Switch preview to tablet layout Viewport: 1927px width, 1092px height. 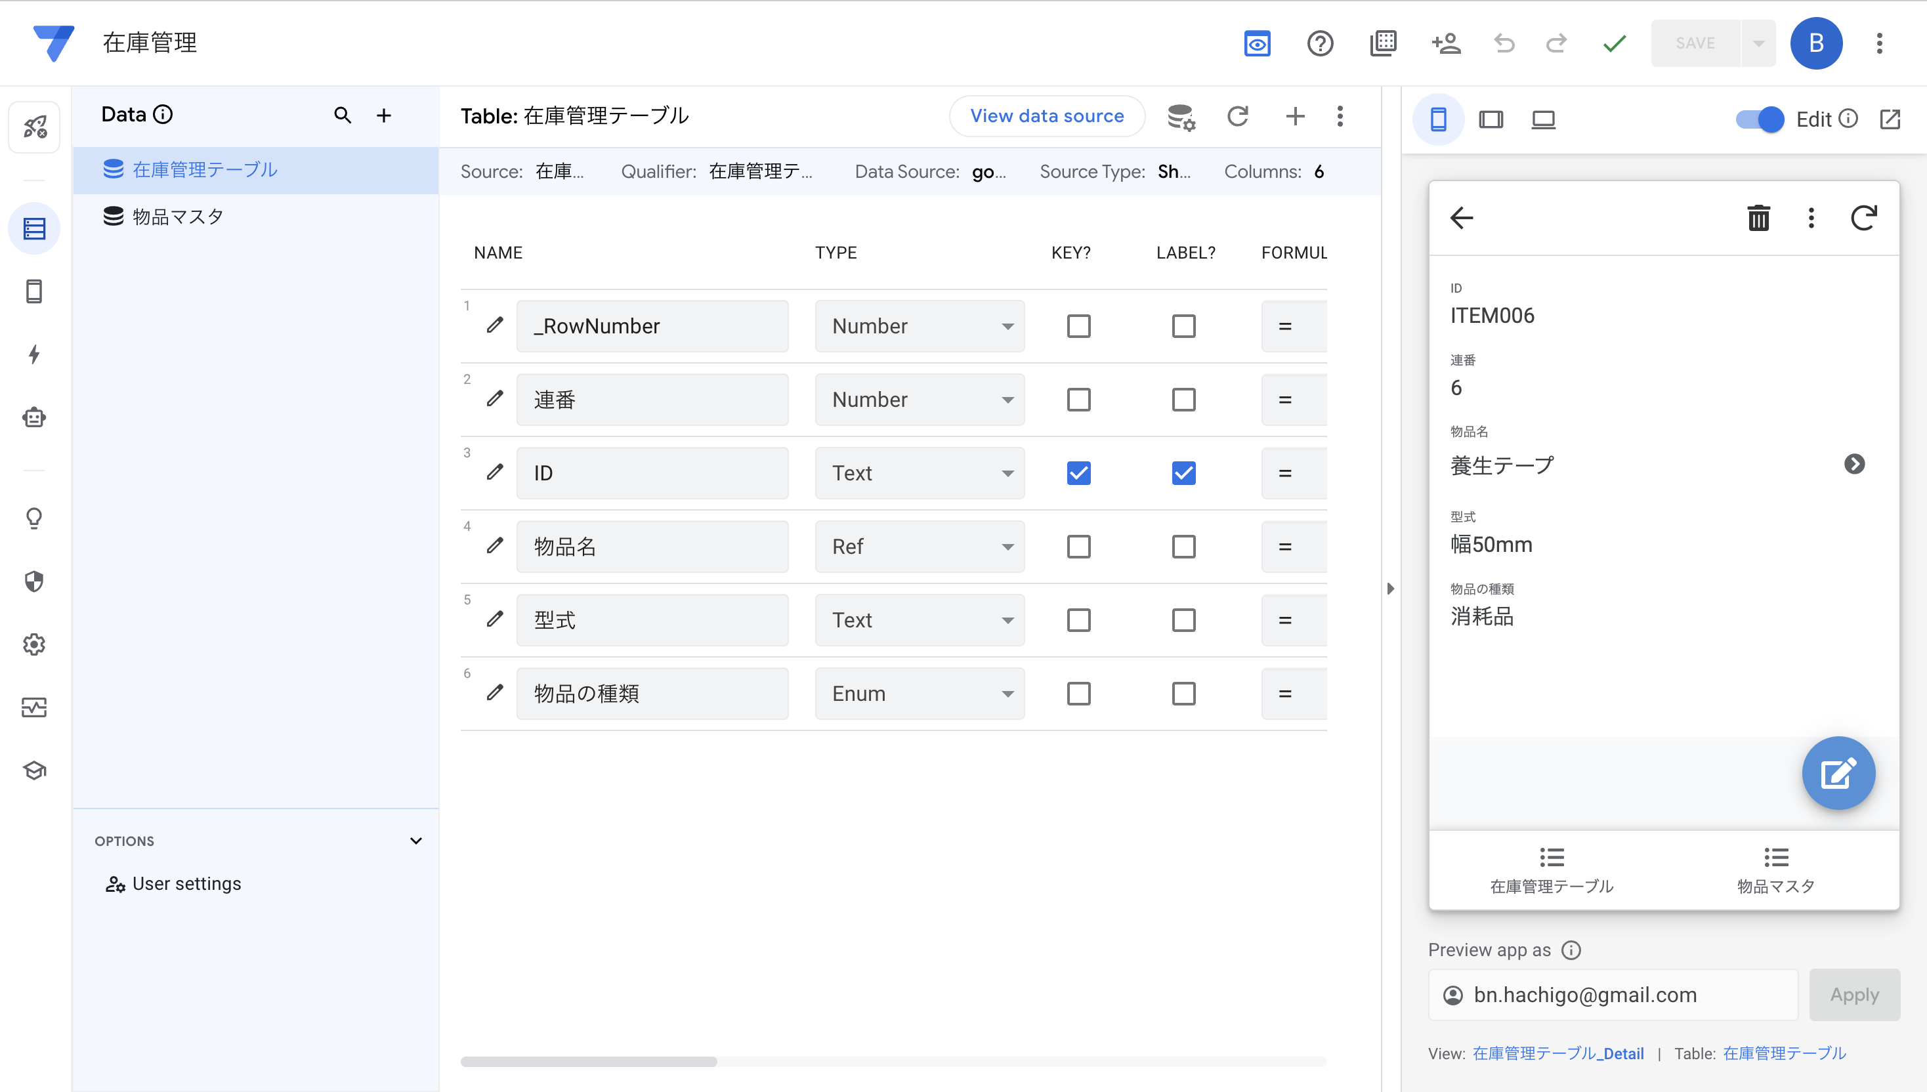(x=1491, y=119)
